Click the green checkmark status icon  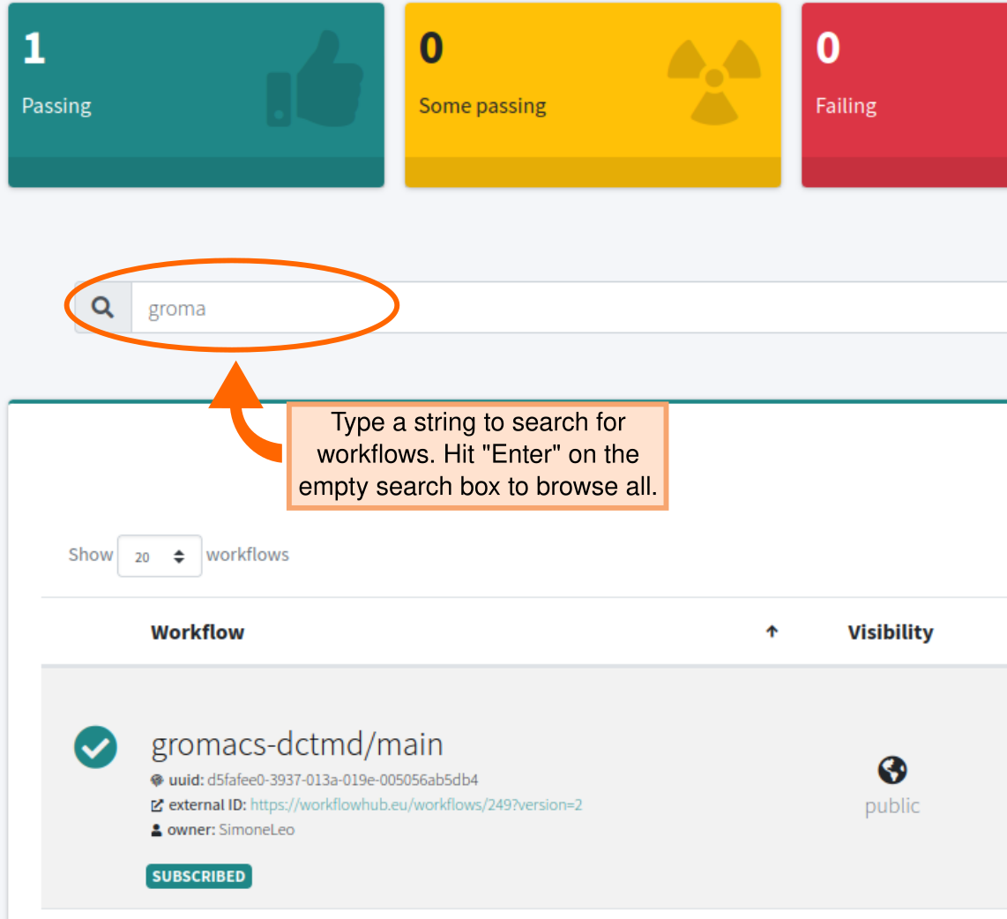point(95,747)
